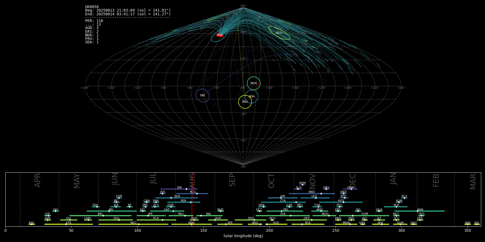Screen dimensions: 485x242
Task: Click the 'NDA: 1' count in legend
Action: click(x=92, y=35)
